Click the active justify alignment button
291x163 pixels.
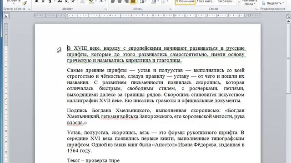tap(133, 1)
